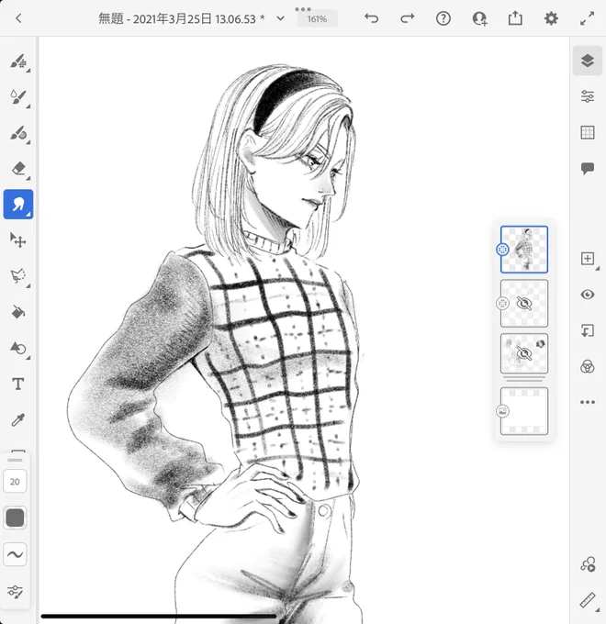Open layer more options ellipsis on the right
Viewport: 606px width, 624px height.
pyautogui.click(x=588, y=402)
